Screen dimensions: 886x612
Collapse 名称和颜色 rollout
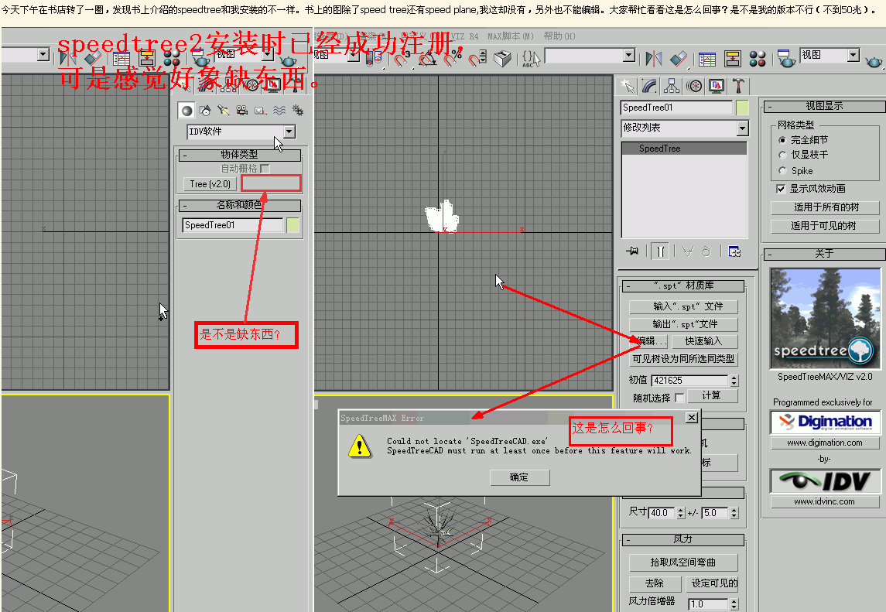pos(239,204)
